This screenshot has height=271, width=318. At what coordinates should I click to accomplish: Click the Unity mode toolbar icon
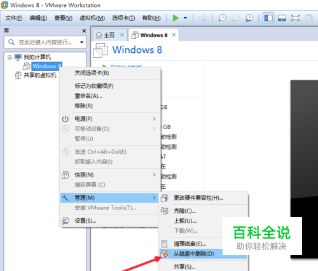(x=309, y=18)
